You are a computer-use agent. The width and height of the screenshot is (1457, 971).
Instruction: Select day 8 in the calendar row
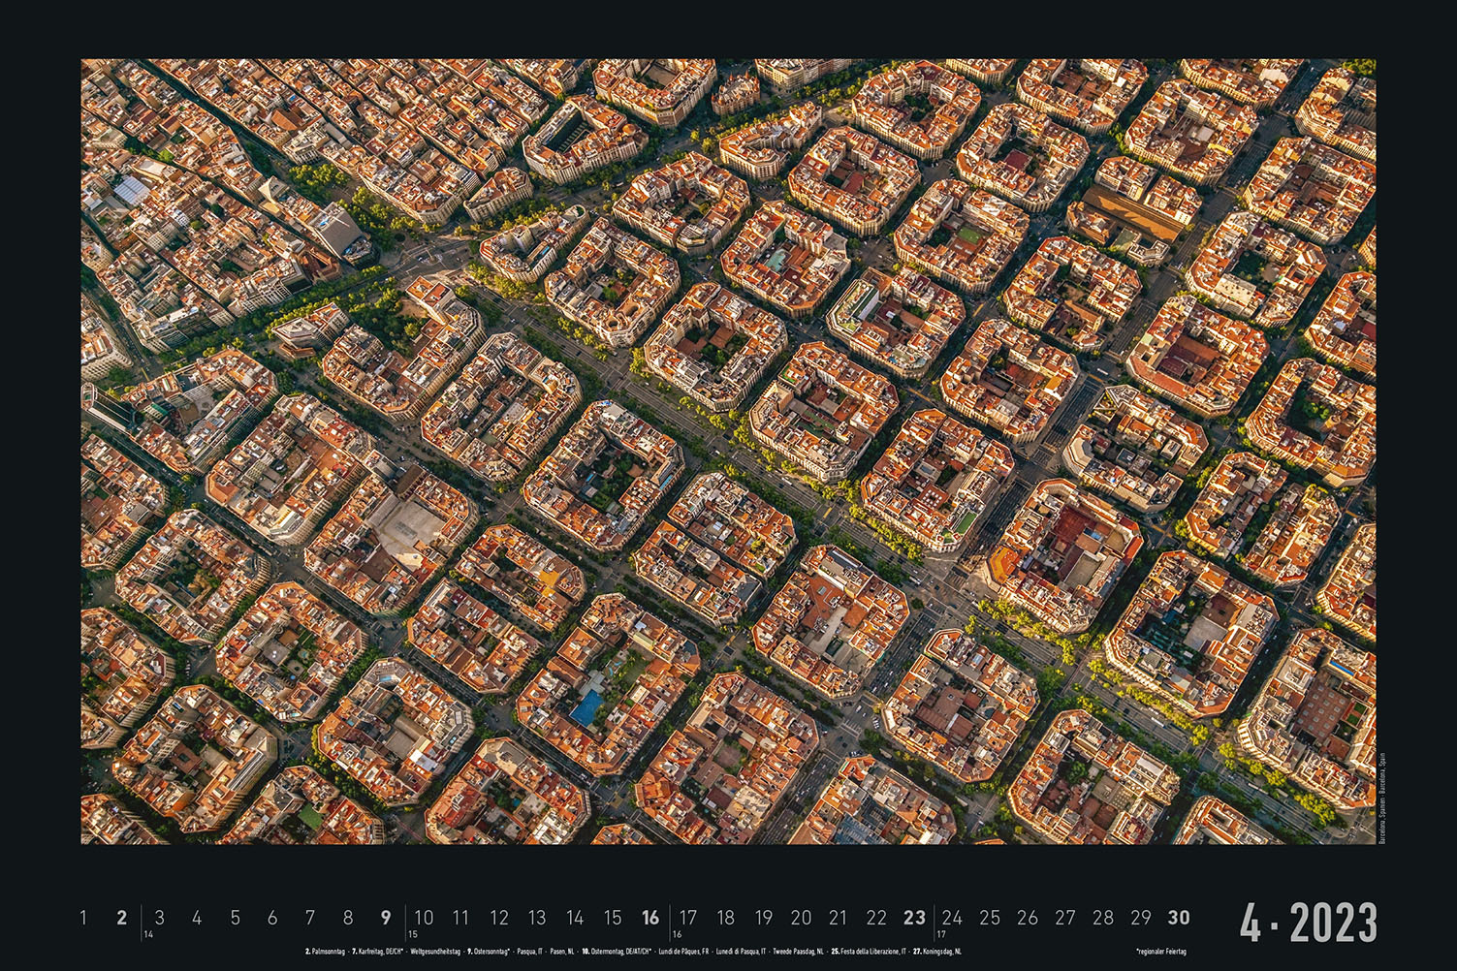pos(348,917)
